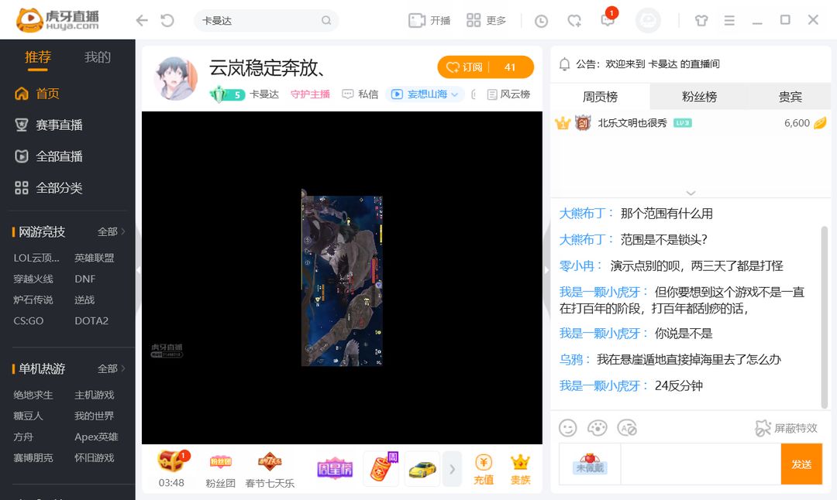Collapse the left sidebar handle
837x500 pixels.
(138, 269)
